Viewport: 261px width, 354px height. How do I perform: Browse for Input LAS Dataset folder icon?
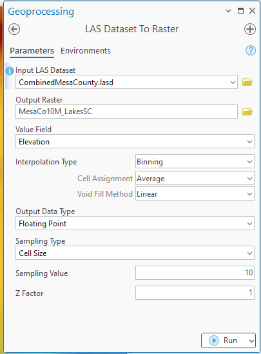pos(247,82)
